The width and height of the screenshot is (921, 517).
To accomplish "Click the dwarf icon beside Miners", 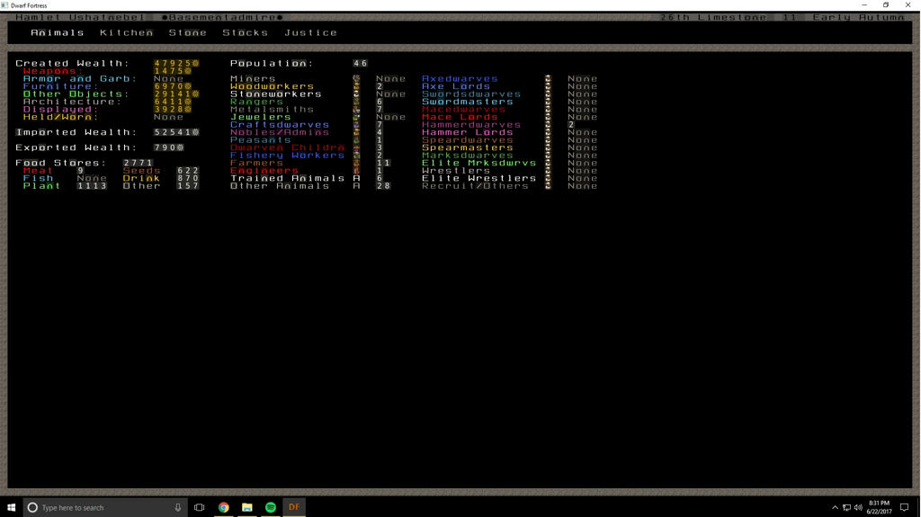I will click(x=357, y=79).
